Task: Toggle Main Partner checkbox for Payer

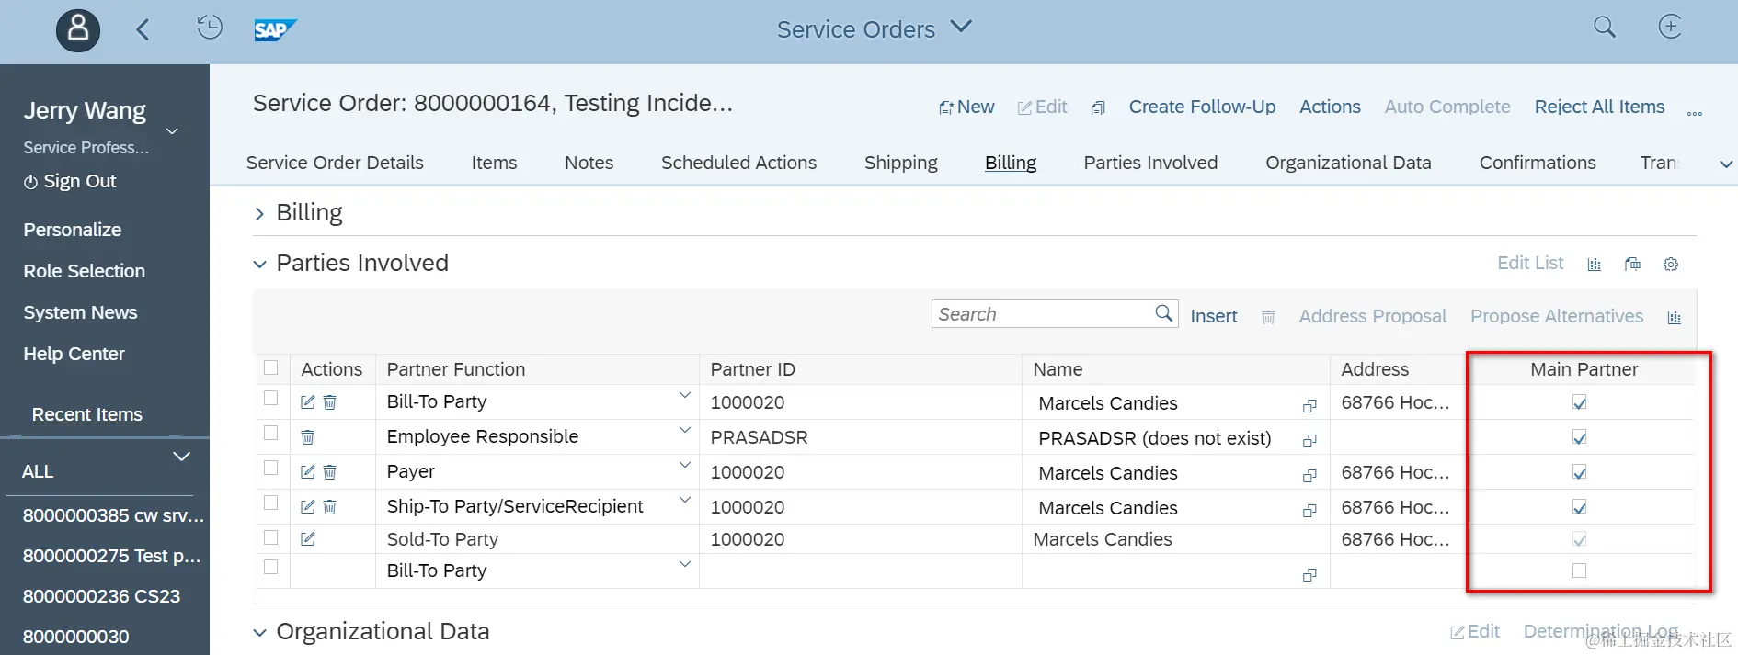Action: [1579, 472]
